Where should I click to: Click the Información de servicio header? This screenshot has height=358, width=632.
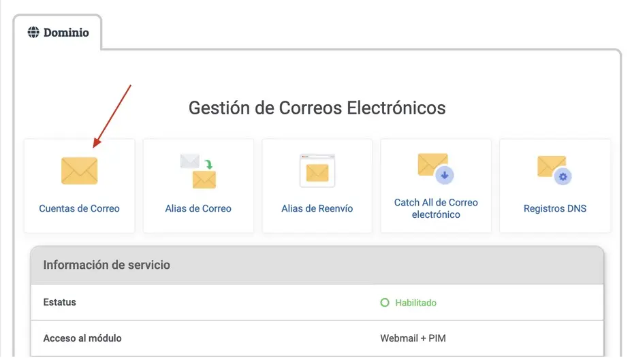click(317, 265)
